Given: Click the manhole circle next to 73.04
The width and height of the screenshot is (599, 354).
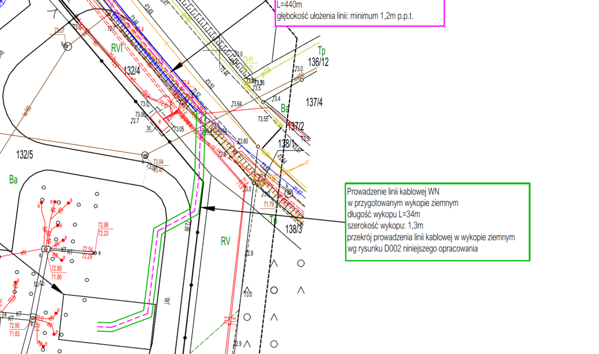Looking at the screenshot, I should 145,155.
